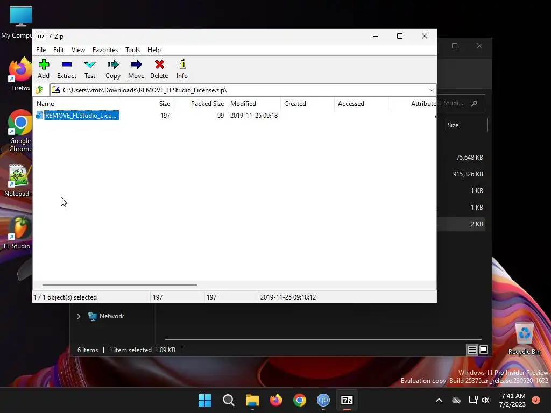
Task: Open the Notepad++ desktop shortcut
Action: [x=18, y=181]
